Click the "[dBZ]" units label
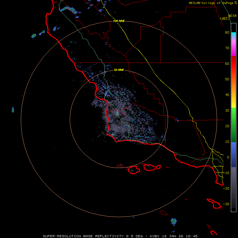Image resolution: width=238 pixels, height=238 pixels. [225, 18]
